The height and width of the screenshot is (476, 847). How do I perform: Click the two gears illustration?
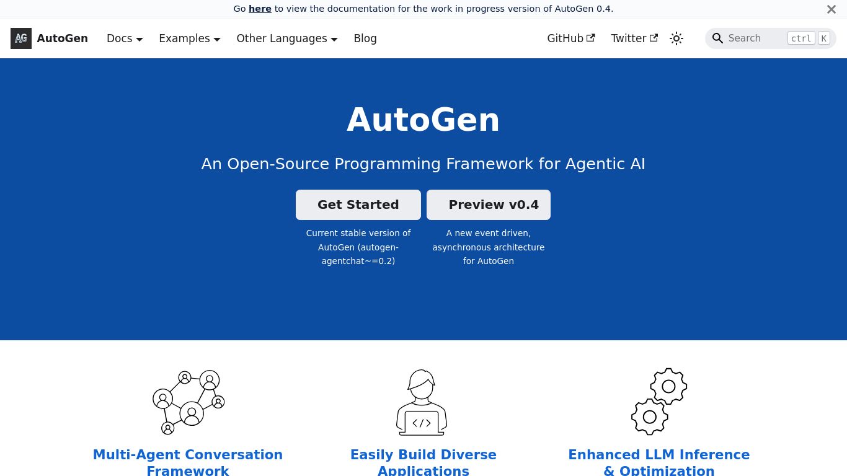tap(659, 402)
